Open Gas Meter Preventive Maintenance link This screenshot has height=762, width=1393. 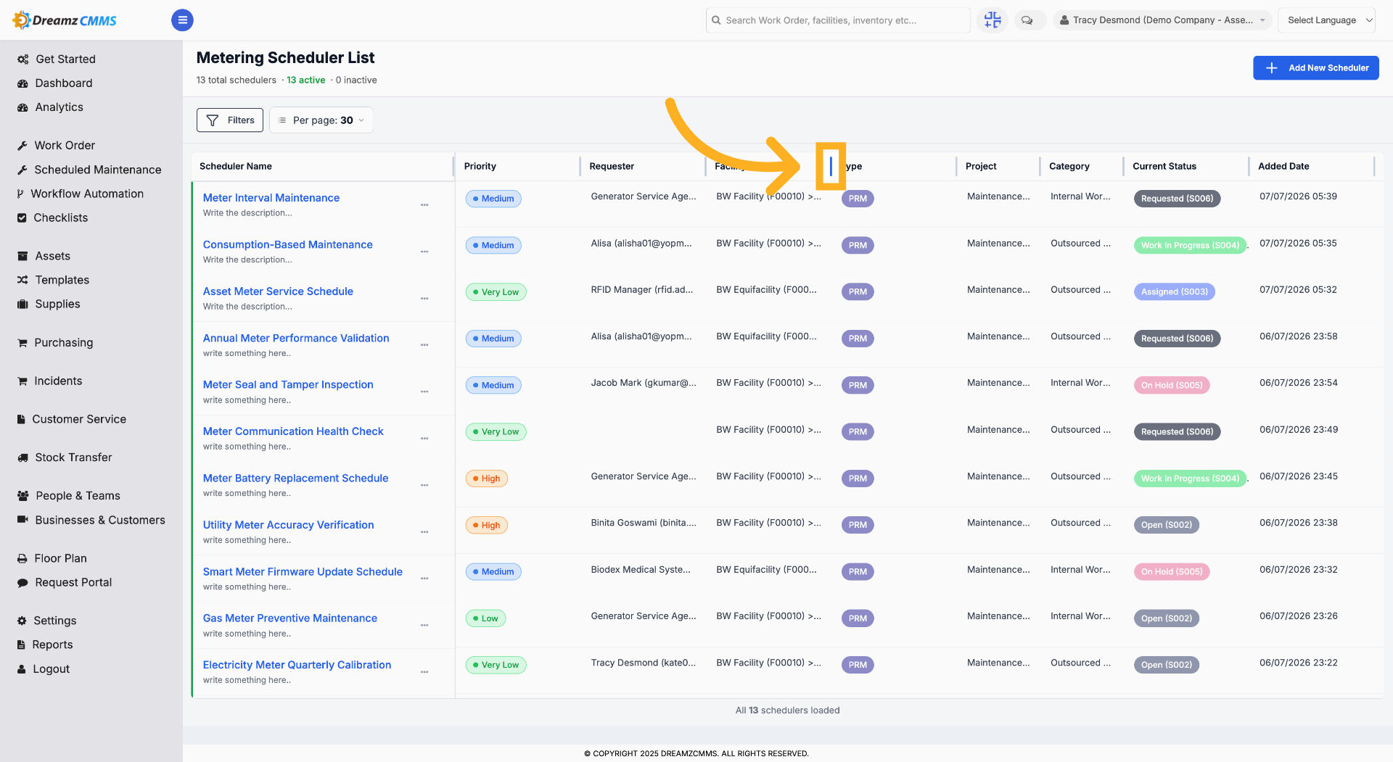290,618
